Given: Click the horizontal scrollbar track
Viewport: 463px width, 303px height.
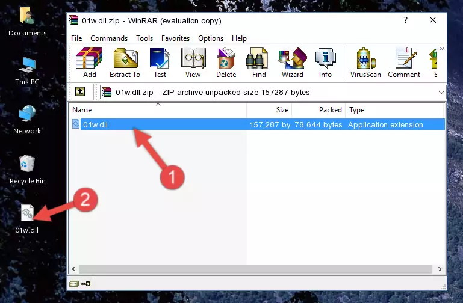Looking at the screenshot, I should pyautogui.click(x=255, y=269).
